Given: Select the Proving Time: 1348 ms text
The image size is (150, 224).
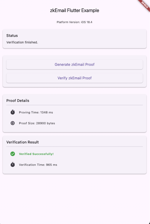Looking at the screenshot, I should [x=36, y=112].
